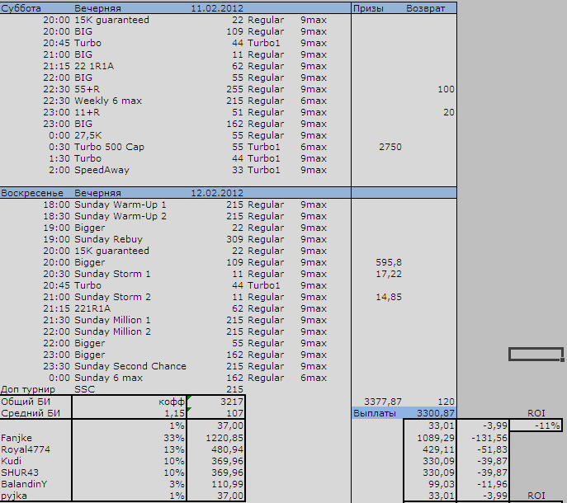
Task: Click the Sunday Rebuy tournament name
Action: click(108, 239)
